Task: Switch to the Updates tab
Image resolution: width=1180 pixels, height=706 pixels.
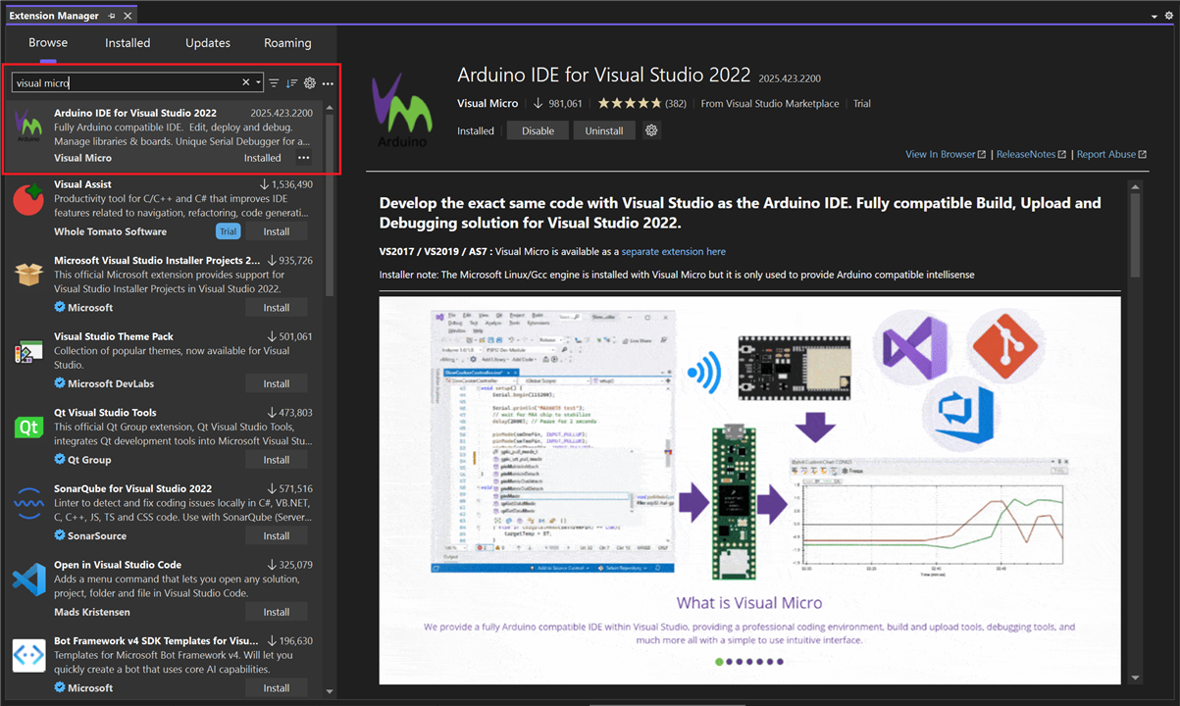Action: (208, 43)
